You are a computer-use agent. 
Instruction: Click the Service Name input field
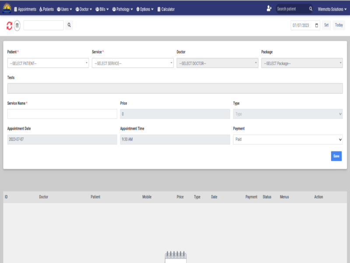click(x=62, y=114)
